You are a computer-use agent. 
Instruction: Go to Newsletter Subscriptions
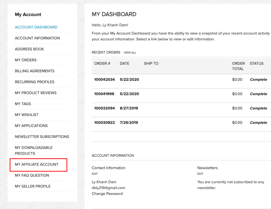click(42, 137)
